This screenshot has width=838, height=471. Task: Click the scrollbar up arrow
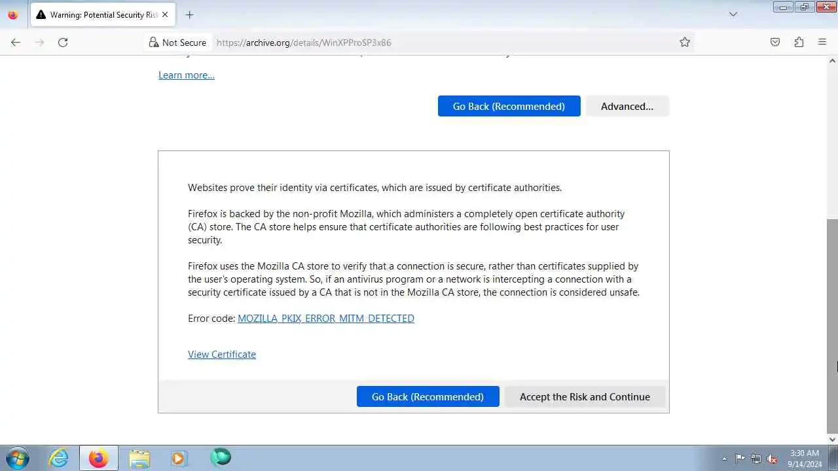(833, 61)
